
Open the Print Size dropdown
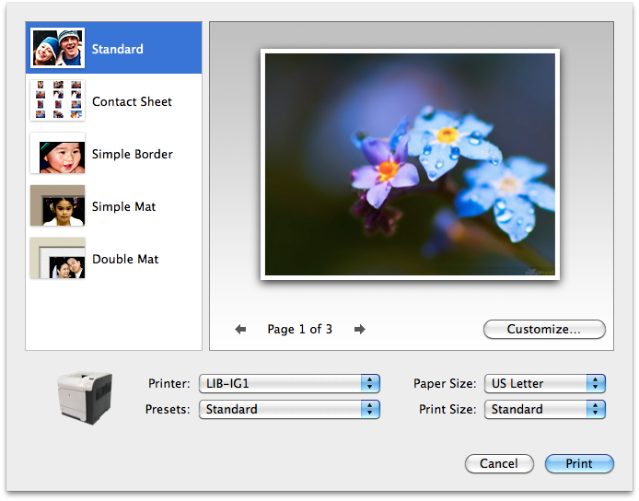point(545,409)
